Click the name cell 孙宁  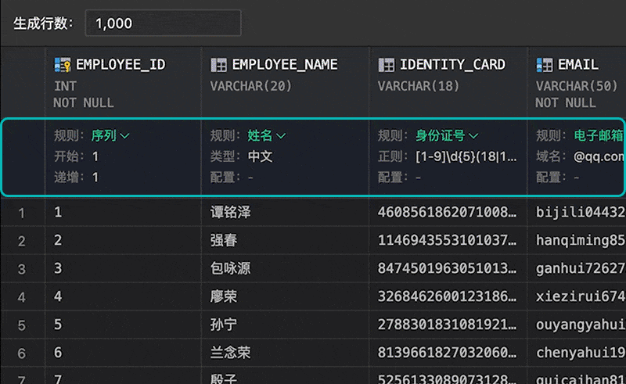[x=286, y=325]
